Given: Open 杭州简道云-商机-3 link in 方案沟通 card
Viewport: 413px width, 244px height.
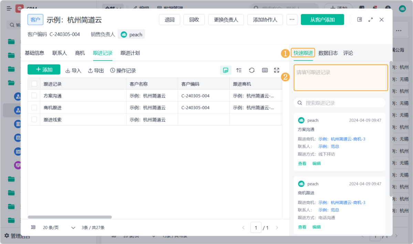Looking at the screenshot, I should click(342, 139).
